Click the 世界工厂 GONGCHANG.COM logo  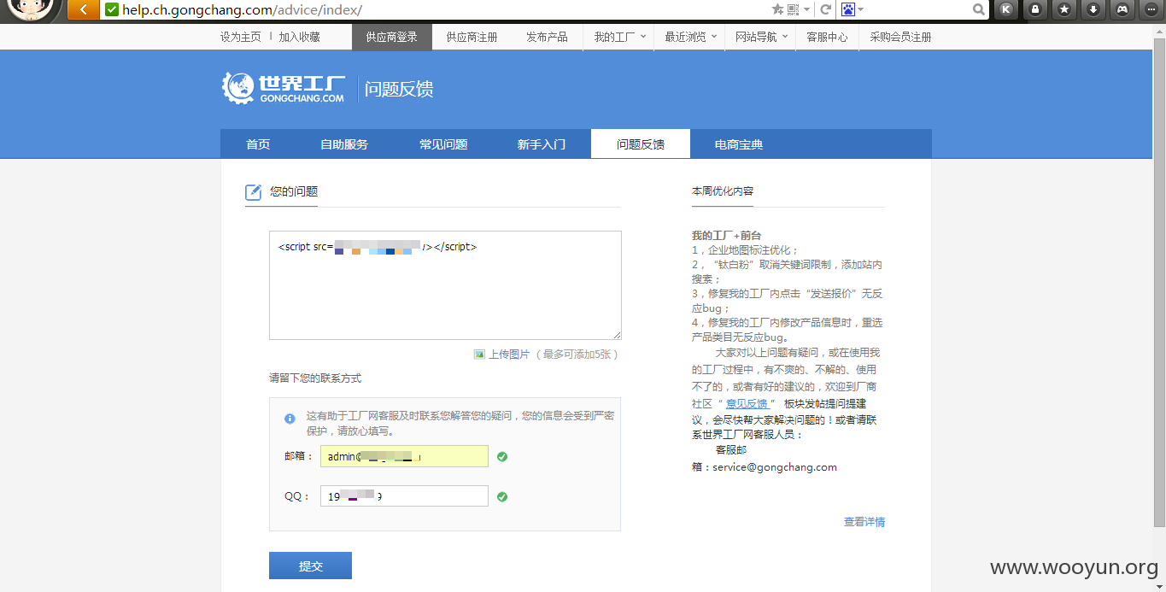(284, 88)
